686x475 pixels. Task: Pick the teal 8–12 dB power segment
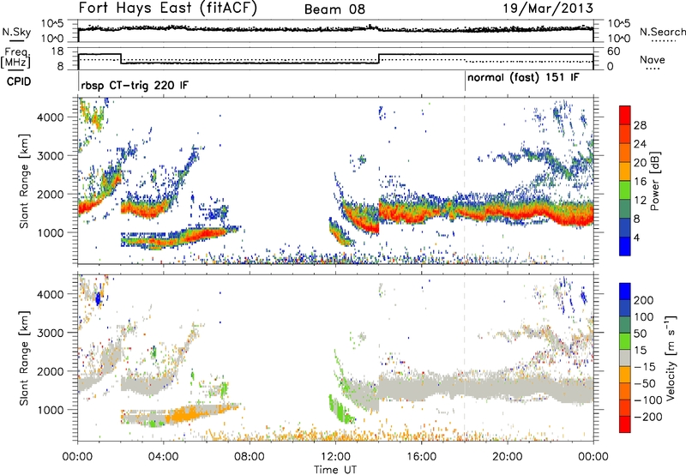click(x=625, y=209)
